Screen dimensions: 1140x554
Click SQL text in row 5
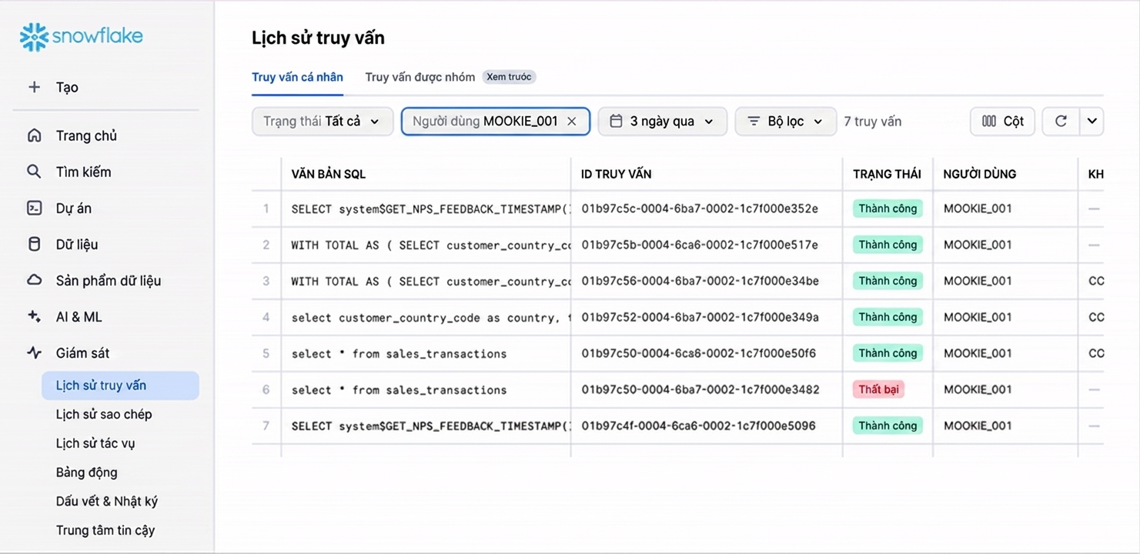(x=399, y=353)
